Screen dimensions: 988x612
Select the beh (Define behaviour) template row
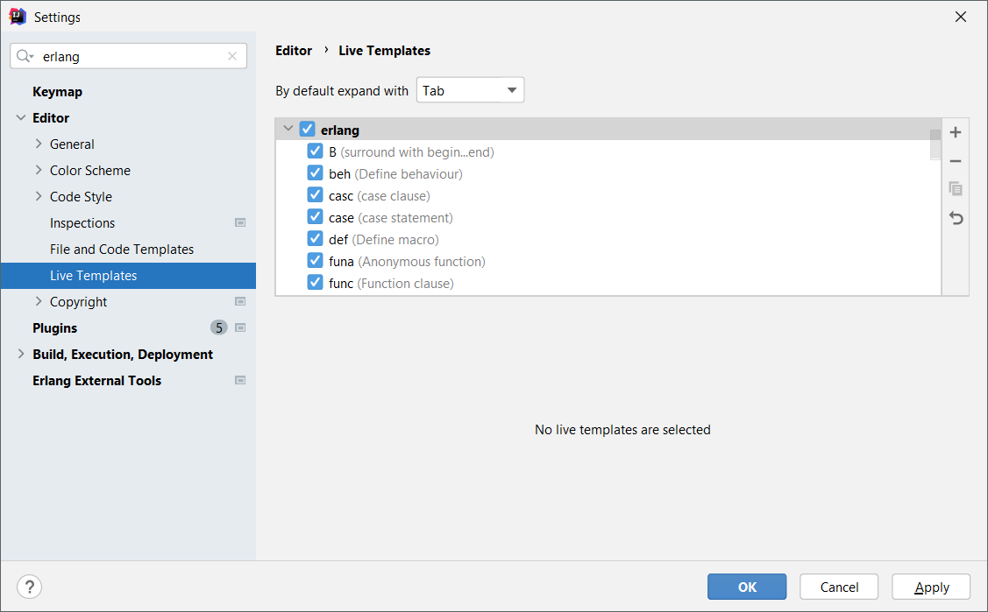pyautogui.click(x=608, y=173)
